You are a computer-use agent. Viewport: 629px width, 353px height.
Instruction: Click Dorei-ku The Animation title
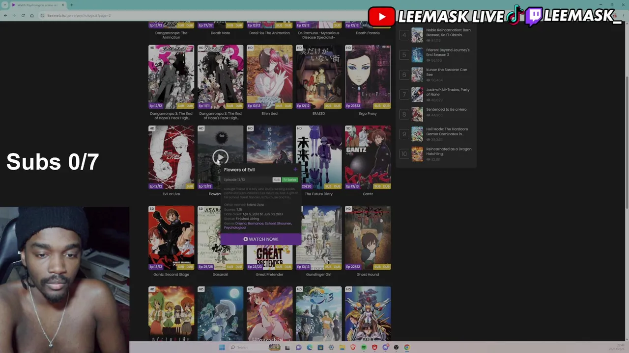(269, 33)
